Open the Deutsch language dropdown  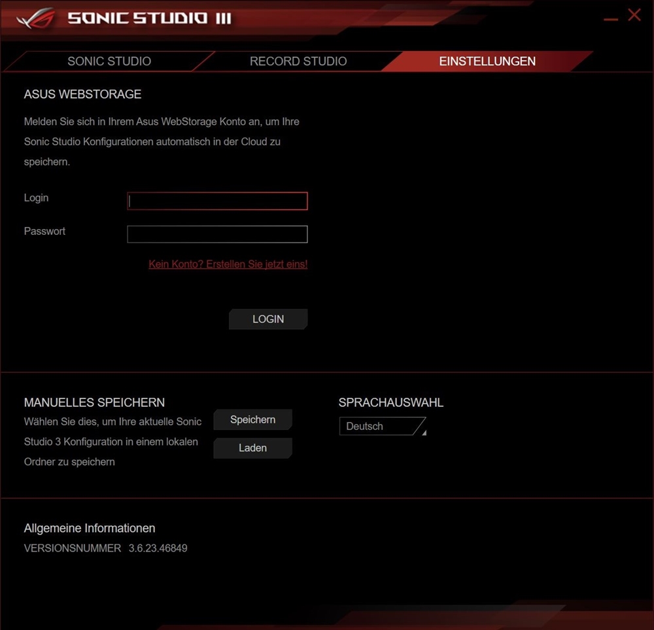(x=383, y=427)
